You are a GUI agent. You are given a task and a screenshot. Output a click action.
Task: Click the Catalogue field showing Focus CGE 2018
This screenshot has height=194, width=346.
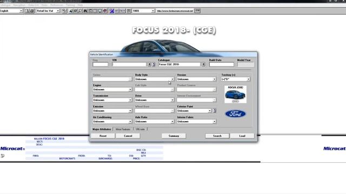pos(179,64)
